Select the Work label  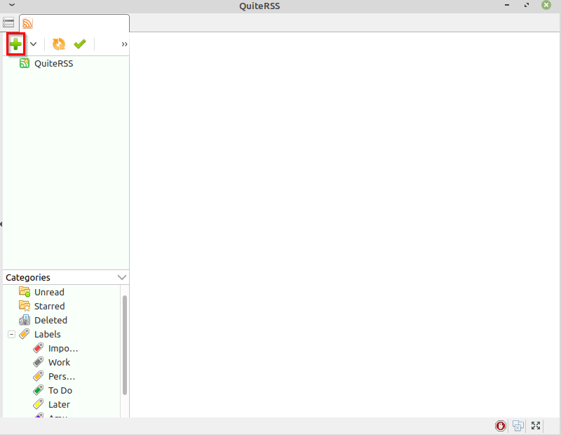tap(51, 362)
